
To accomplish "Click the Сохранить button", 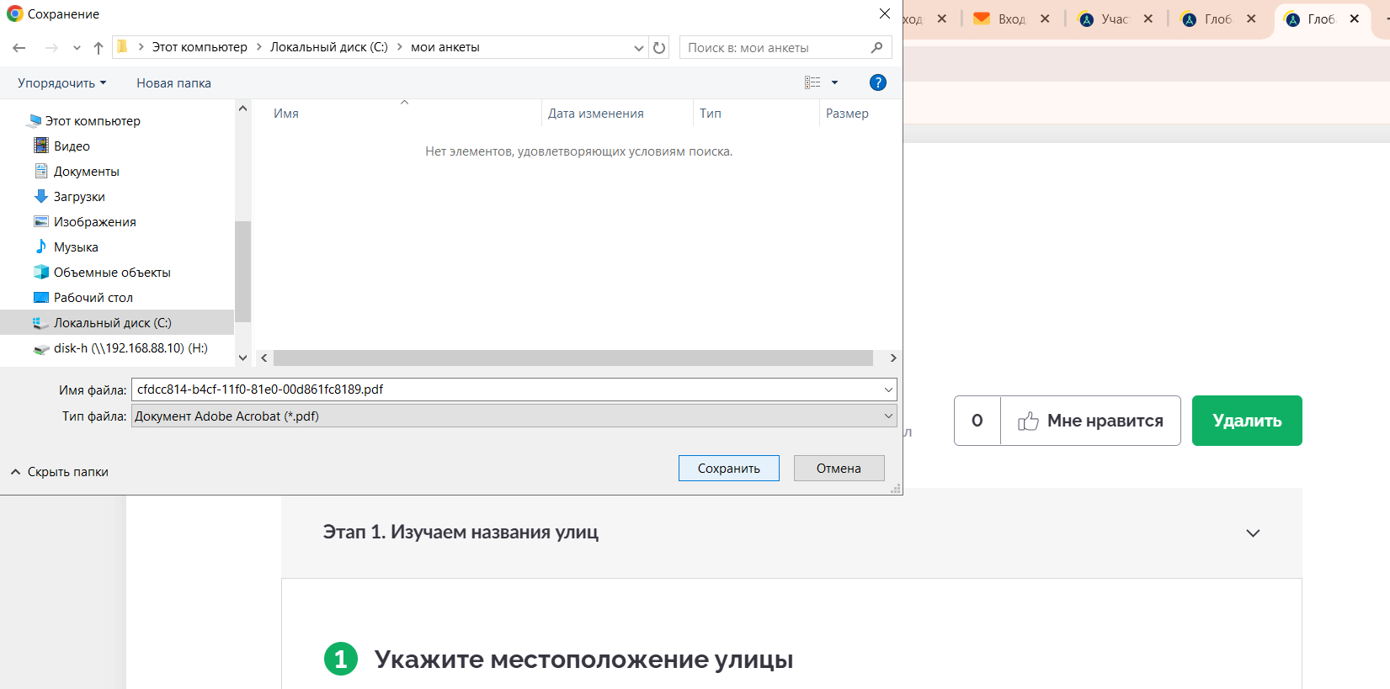I will click(728, 469).
